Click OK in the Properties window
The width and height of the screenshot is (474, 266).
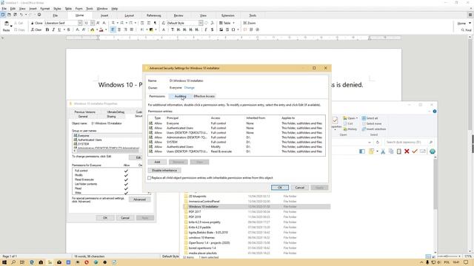[x=105, y=218]
